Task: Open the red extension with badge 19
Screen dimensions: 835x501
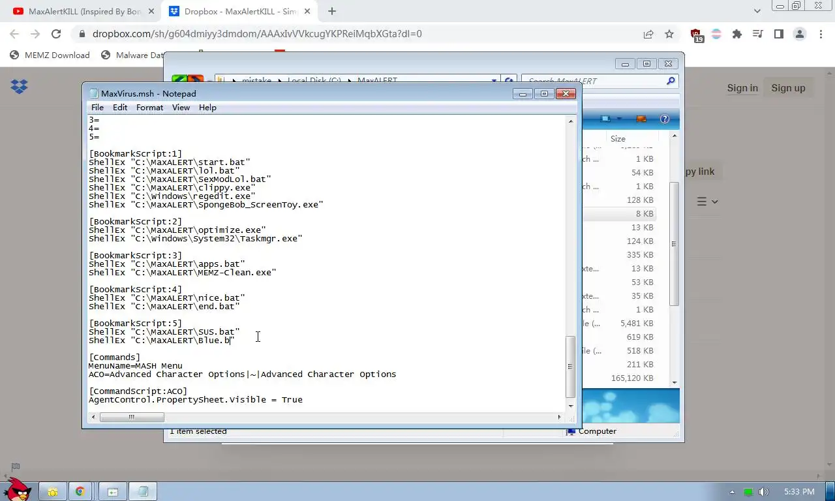Action: [x=696, y=35]
